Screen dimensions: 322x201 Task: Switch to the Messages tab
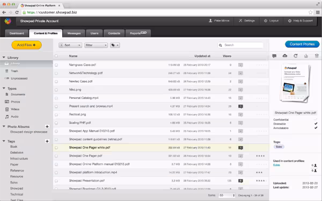click(x=74, y=33)
